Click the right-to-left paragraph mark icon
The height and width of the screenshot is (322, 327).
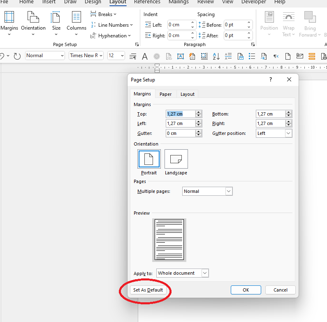(x=276, y=56)
